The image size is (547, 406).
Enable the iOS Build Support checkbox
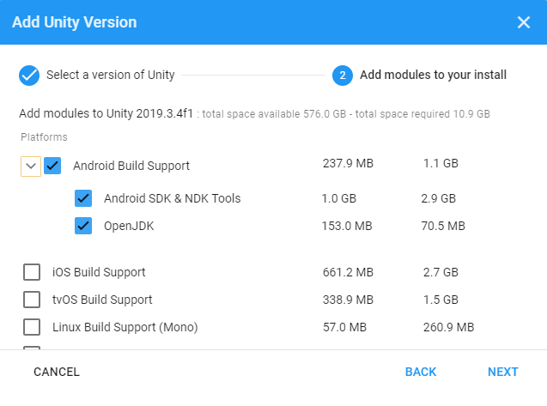(32, 272)
